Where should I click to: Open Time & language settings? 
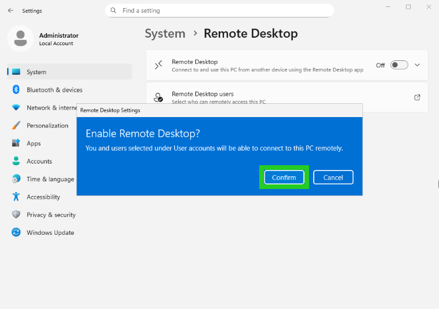[42, 179]
